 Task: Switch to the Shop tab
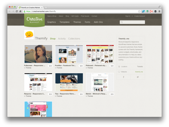click(x=53, y=38)
